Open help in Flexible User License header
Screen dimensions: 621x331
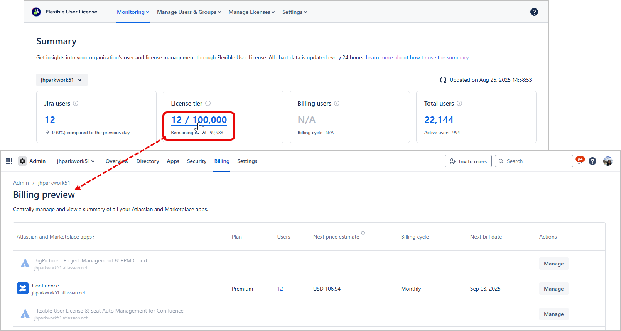534,12
